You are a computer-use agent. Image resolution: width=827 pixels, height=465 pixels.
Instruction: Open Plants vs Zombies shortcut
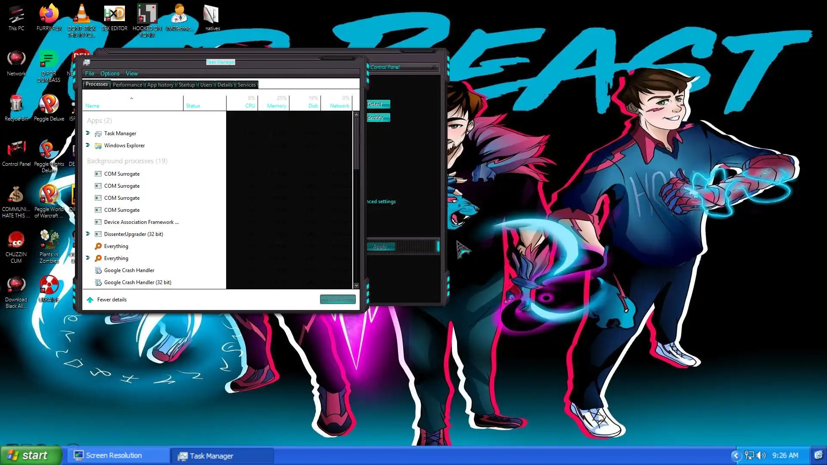click(x=49, y=240)
